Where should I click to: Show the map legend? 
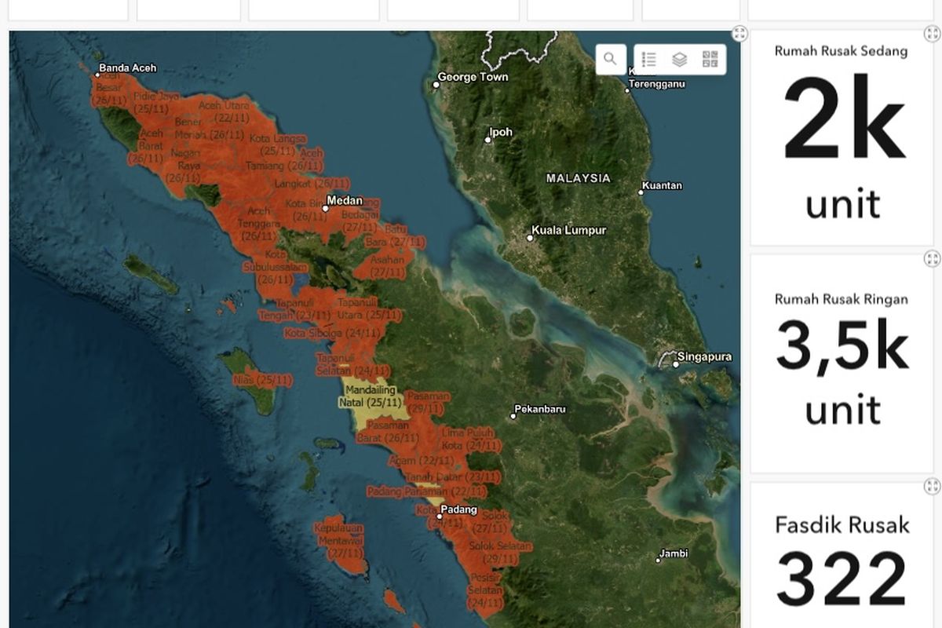pyautogui.click(x=648, y=58)
